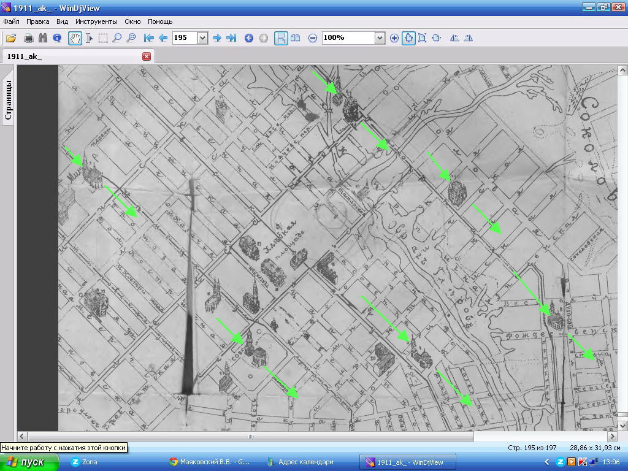Image resolution: width=628 pixels, height=471 pixels.
Task: Toggle the fit width zoom button
Action: (437, 38)
